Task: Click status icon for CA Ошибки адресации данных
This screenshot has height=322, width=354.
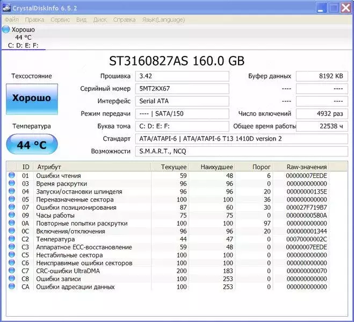Action: point(12,286)
